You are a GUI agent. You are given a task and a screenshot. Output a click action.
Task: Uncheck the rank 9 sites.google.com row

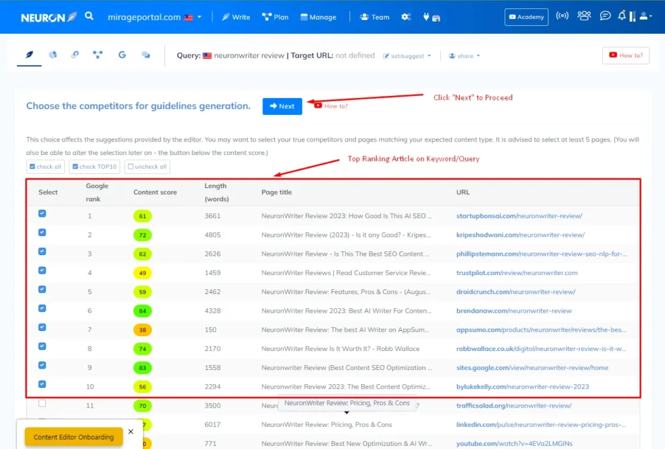tap(42, 365)
